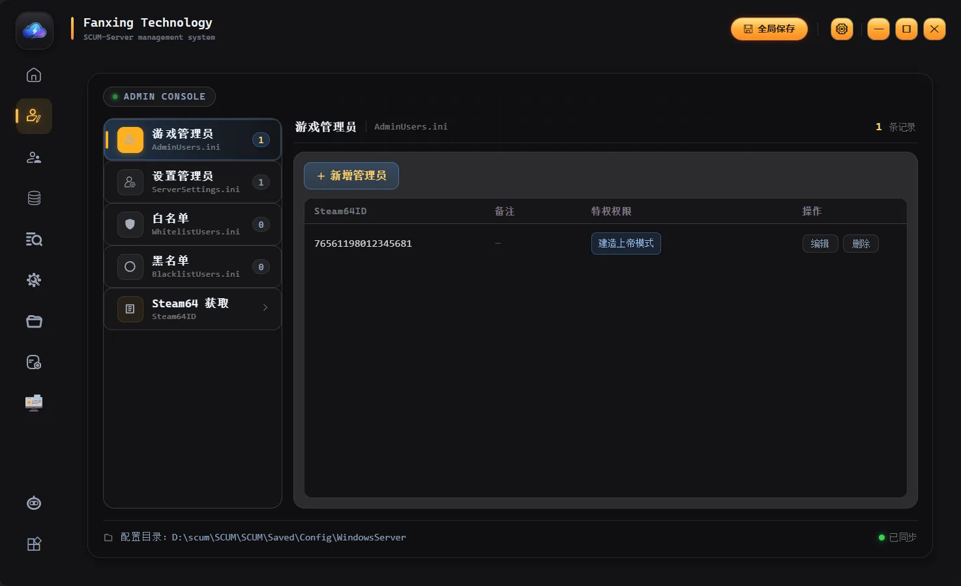Click the 全局保存 global save button
This screenshot has width=961, height=586.
tap(769, 29)
